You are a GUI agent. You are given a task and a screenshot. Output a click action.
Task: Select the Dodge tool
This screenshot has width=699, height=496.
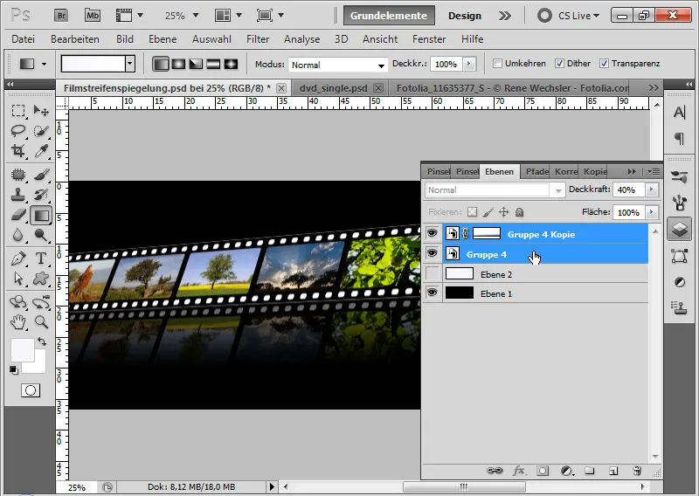point(41,235)
